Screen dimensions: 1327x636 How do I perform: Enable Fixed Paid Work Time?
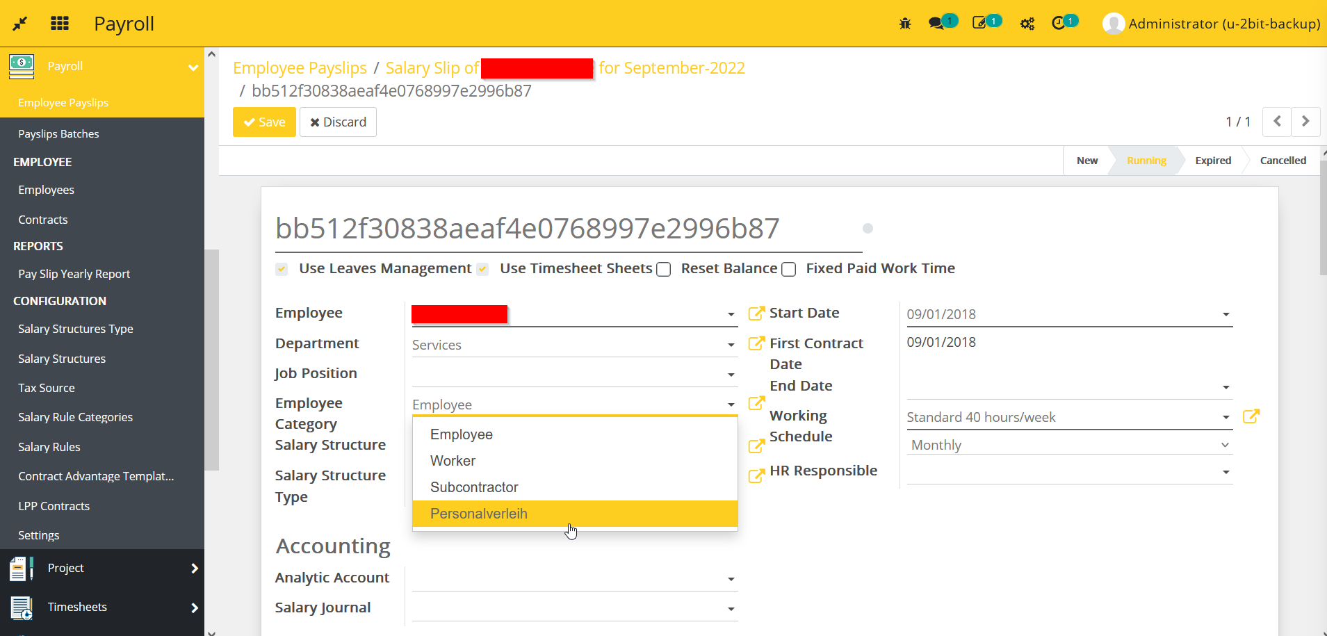pyautogui.click(x=788, y=269)
